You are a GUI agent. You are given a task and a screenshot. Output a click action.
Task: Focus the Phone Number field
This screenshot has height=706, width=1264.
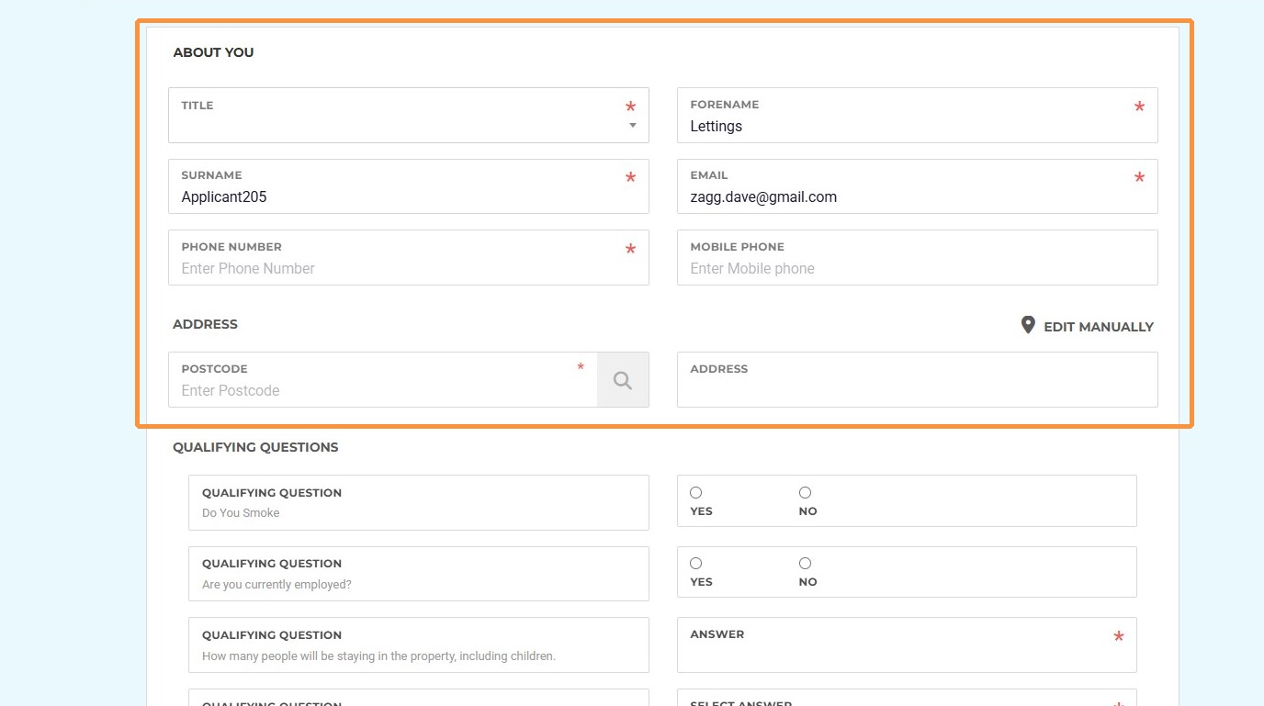point(400,268)
